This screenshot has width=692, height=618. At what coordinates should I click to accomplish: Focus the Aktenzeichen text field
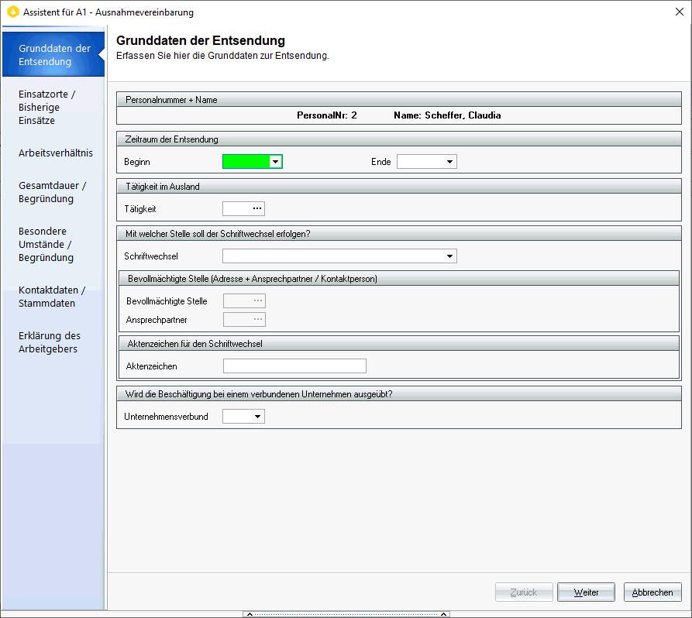(x=294, y=366)
